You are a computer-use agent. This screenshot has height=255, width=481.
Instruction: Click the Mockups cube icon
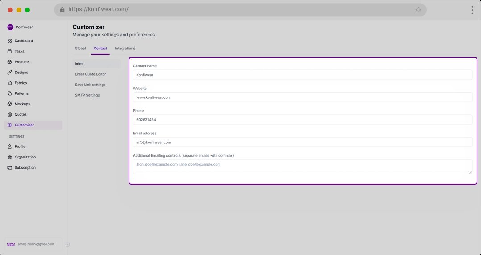click(10, 104)
